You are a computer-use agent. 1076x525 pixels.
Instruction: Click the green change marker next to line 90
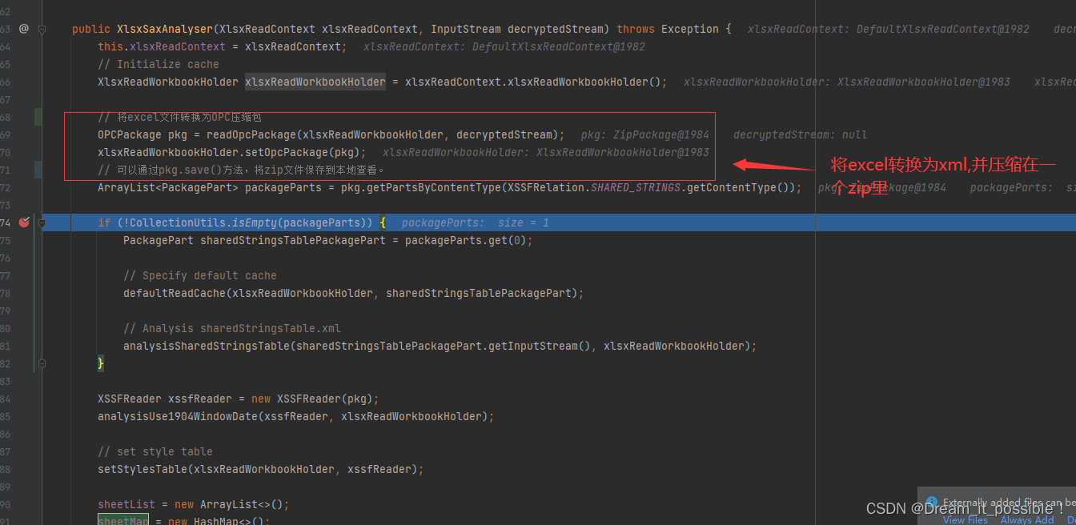point(37,504)
